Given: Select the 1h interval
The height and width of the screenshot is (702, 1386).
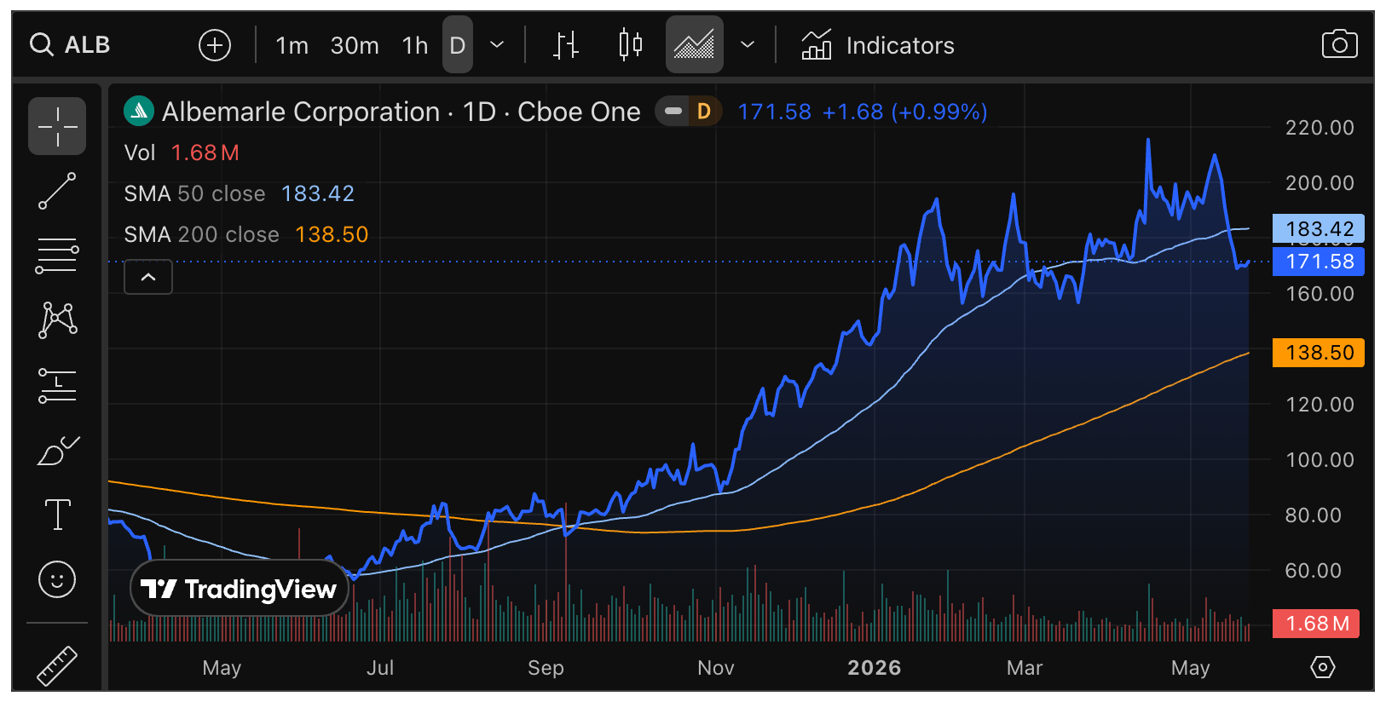Looking at the screenshot, I should tap(415, 45).
